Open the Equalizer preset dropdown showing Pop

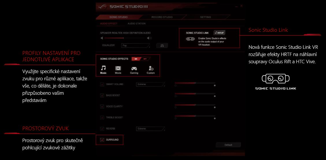(x=136, y=46)
